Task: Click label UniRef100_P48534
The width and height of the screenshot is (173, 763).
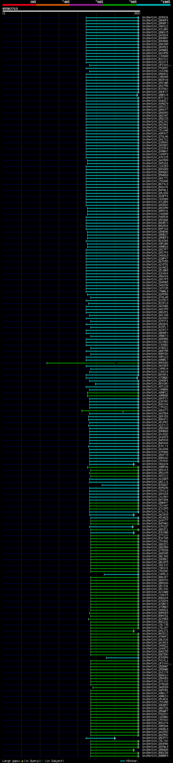Action: (155, 217)
